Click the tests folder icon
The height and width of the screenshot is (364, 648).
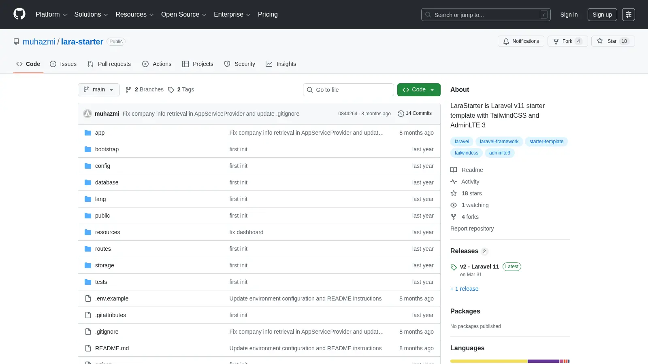(88, 282)
